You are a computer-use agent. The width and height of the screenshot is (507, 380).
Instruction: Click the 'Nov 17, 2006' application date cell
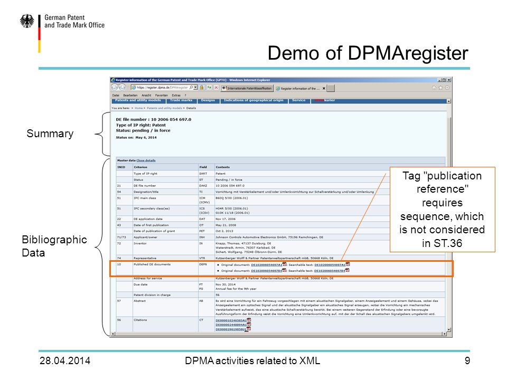point(226,218)
